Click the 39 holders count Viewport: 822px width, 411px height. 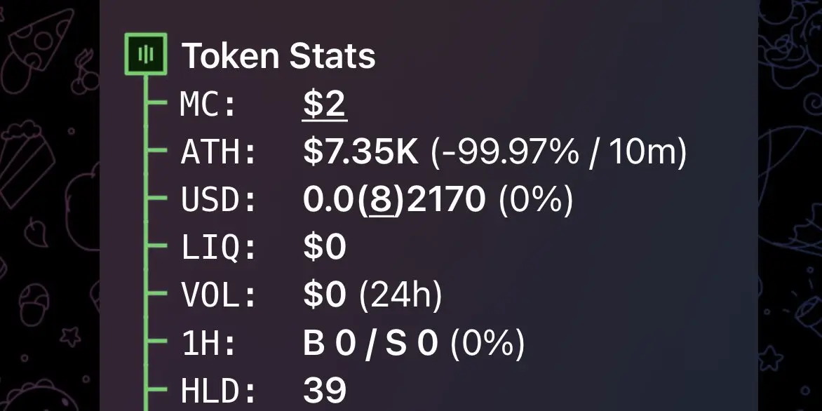(x=325, y=391)
